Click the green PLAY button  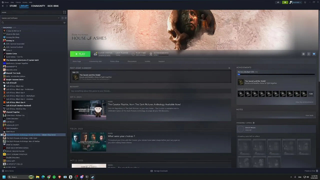tap(80, 54)
